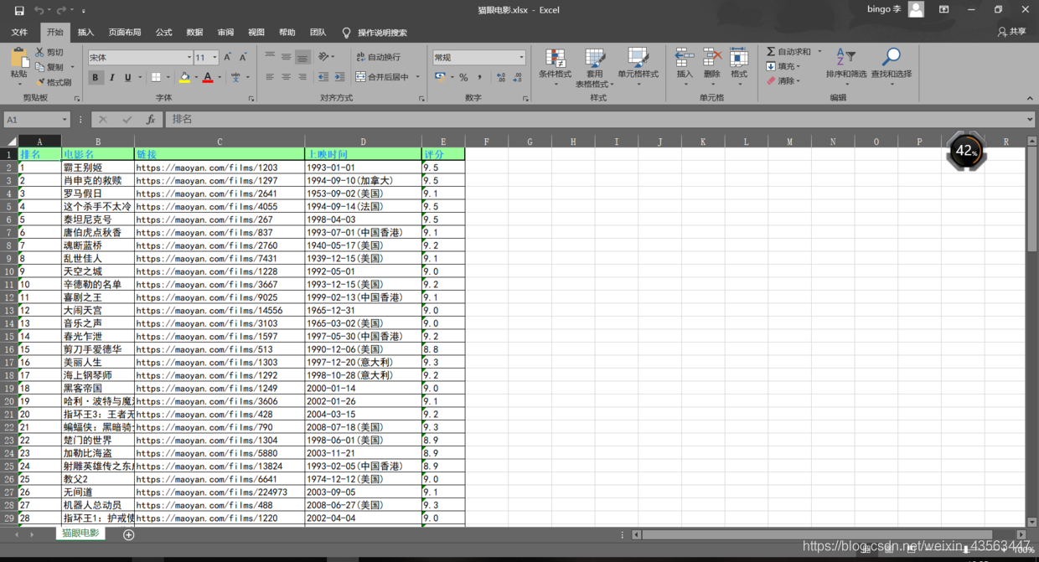Image resolution: width=1039 pixels, height=562 pixels.
Task: Open Cell Styles (单元格样式)
Action: pyautogui.click(x=638, y=68)
